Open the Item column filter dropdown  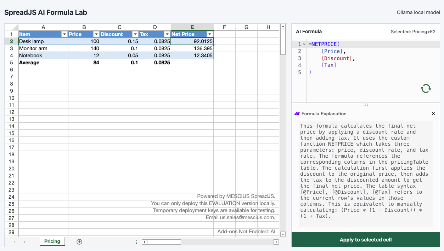coord(64,34)
